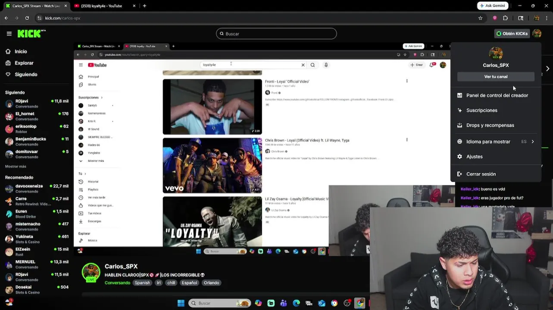
Task: Click the Español stream tag
Action: click(189, 283)
